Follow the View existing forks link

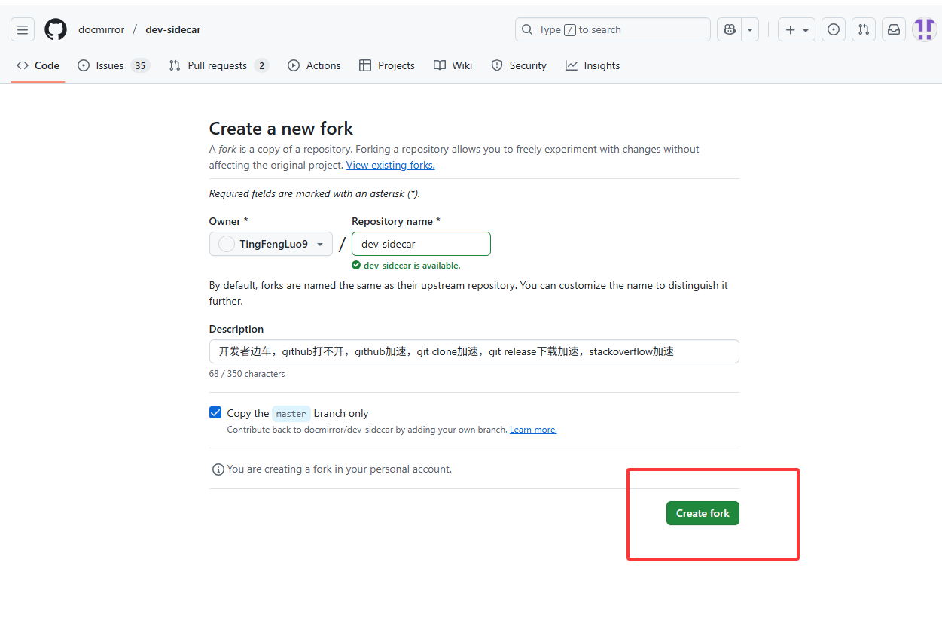tap(390, 166)
